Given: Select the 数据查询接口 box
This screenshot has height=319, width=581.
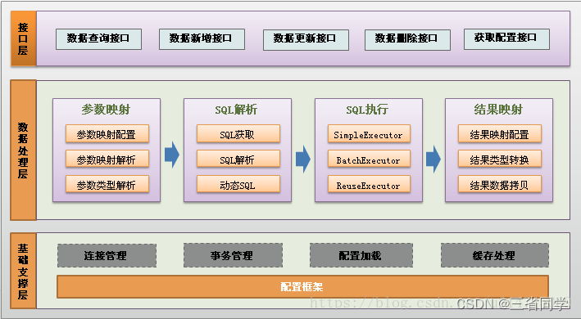Looking at the screenshot, I should (x=98, y=39).
